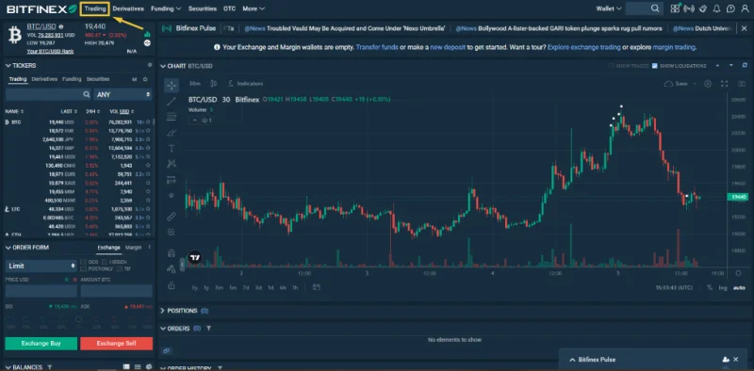Toggle favorites star filter in Tickers
This screenshot has width=754, height=371.
click(x=145, y=79)
